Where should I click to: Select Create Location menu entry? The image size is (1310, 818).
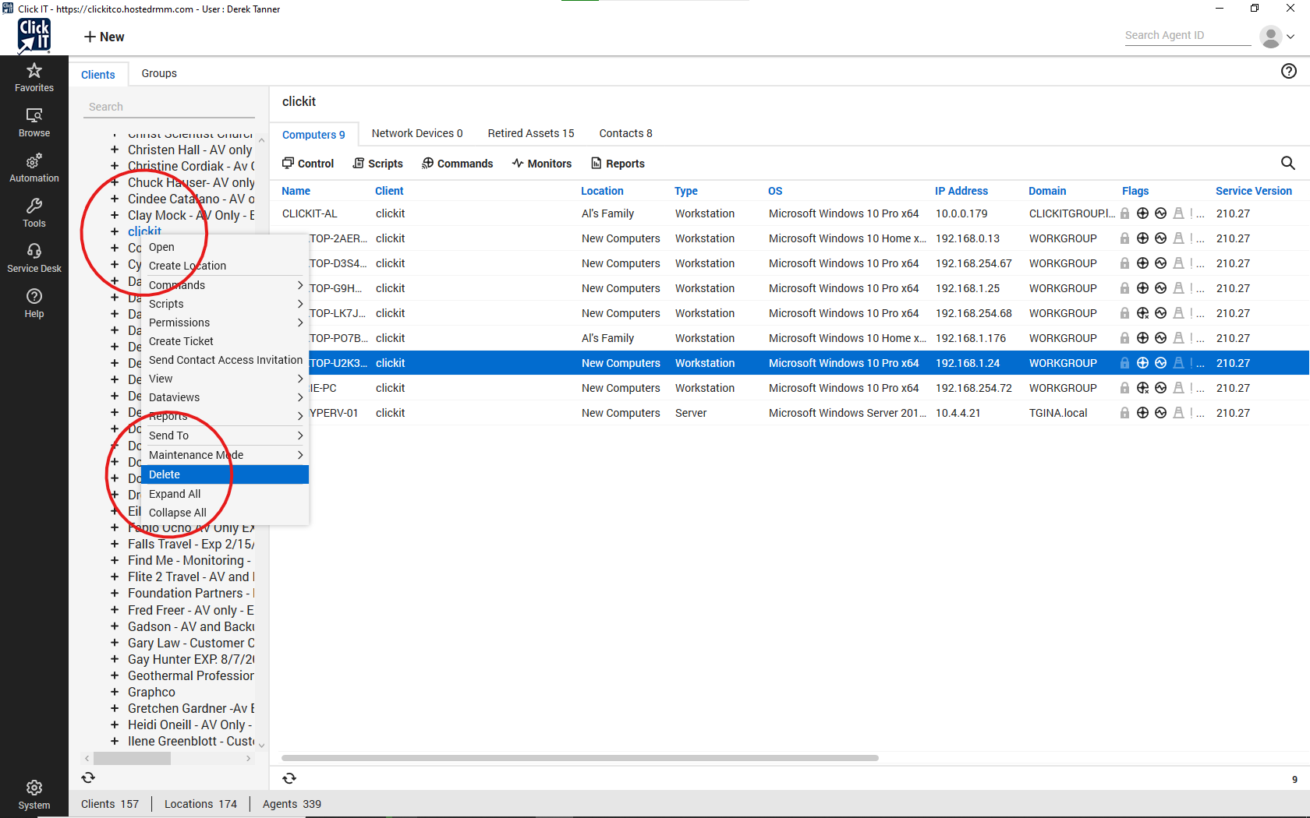coord(225,266)
